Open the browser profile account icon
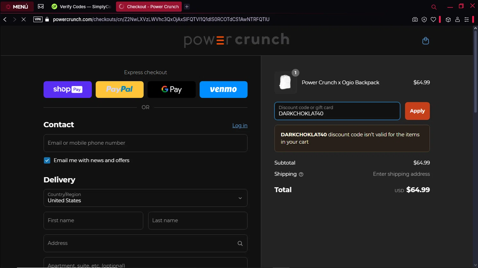The height and width of the screenshot is (268, 478). 457,19
